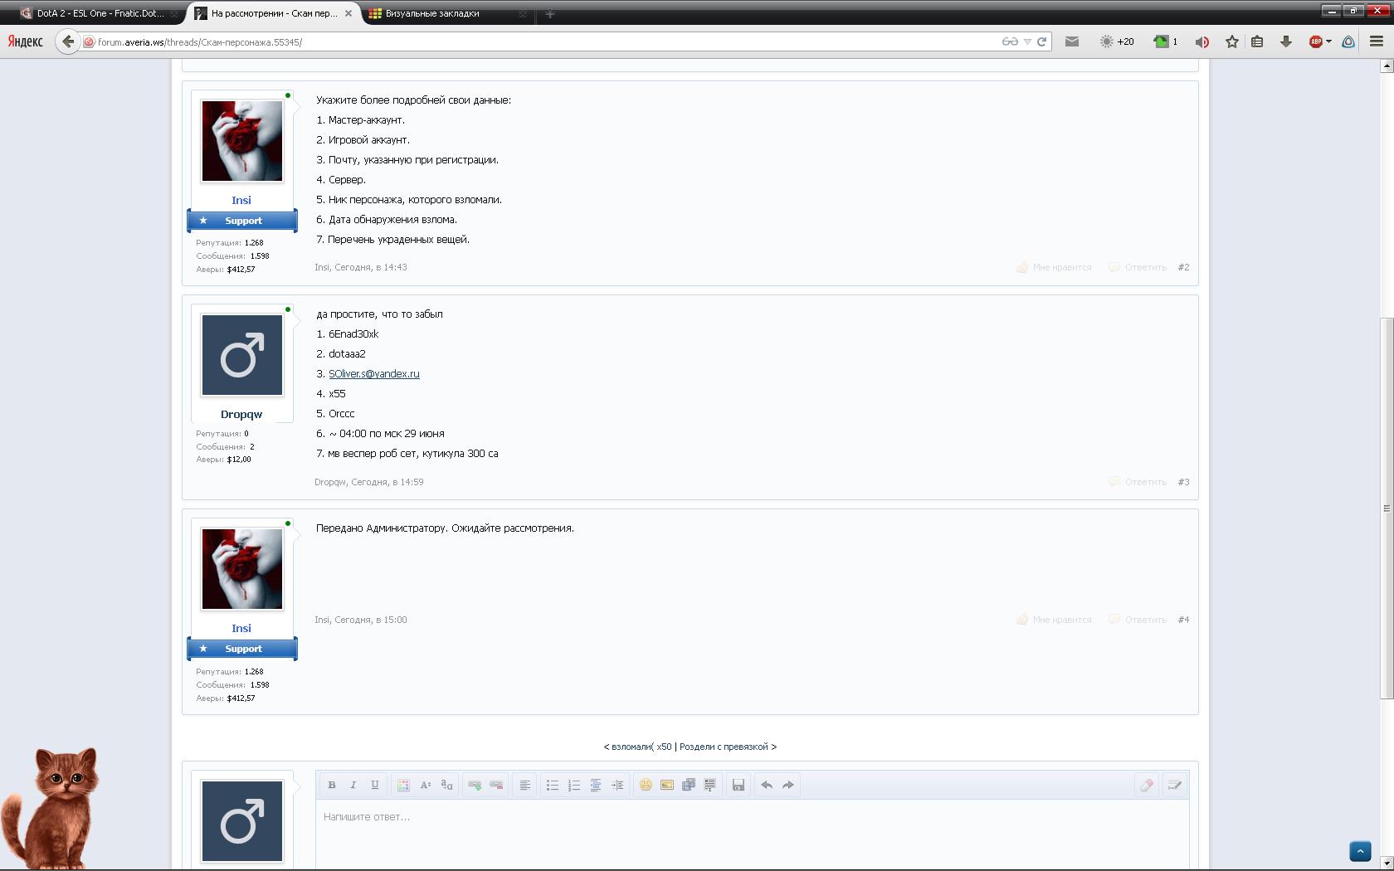The width and height of the screenshot is (1394, 871).
Task: Click the scroll-to-top arrow button
Action: (x=1360, y=851)
